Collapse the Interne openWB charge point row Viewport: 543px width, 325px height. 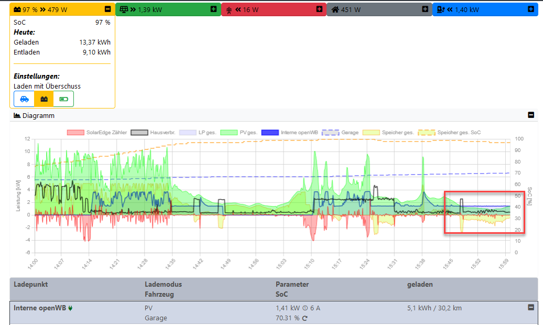coord(530,308)
